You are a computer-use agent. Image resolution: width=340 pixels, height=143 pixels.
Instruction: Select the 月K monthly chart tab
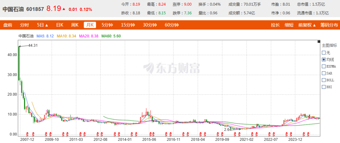pyautogui.click(x=90, y=25)
